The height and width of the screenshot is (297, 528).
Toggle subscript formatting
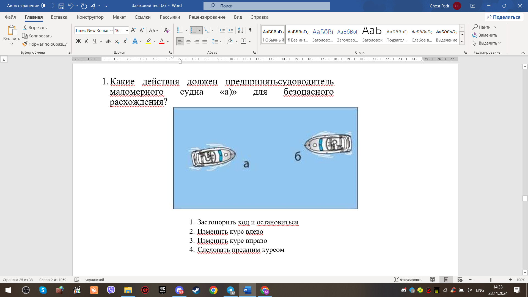pyautogui.click(x=117, y=41)
